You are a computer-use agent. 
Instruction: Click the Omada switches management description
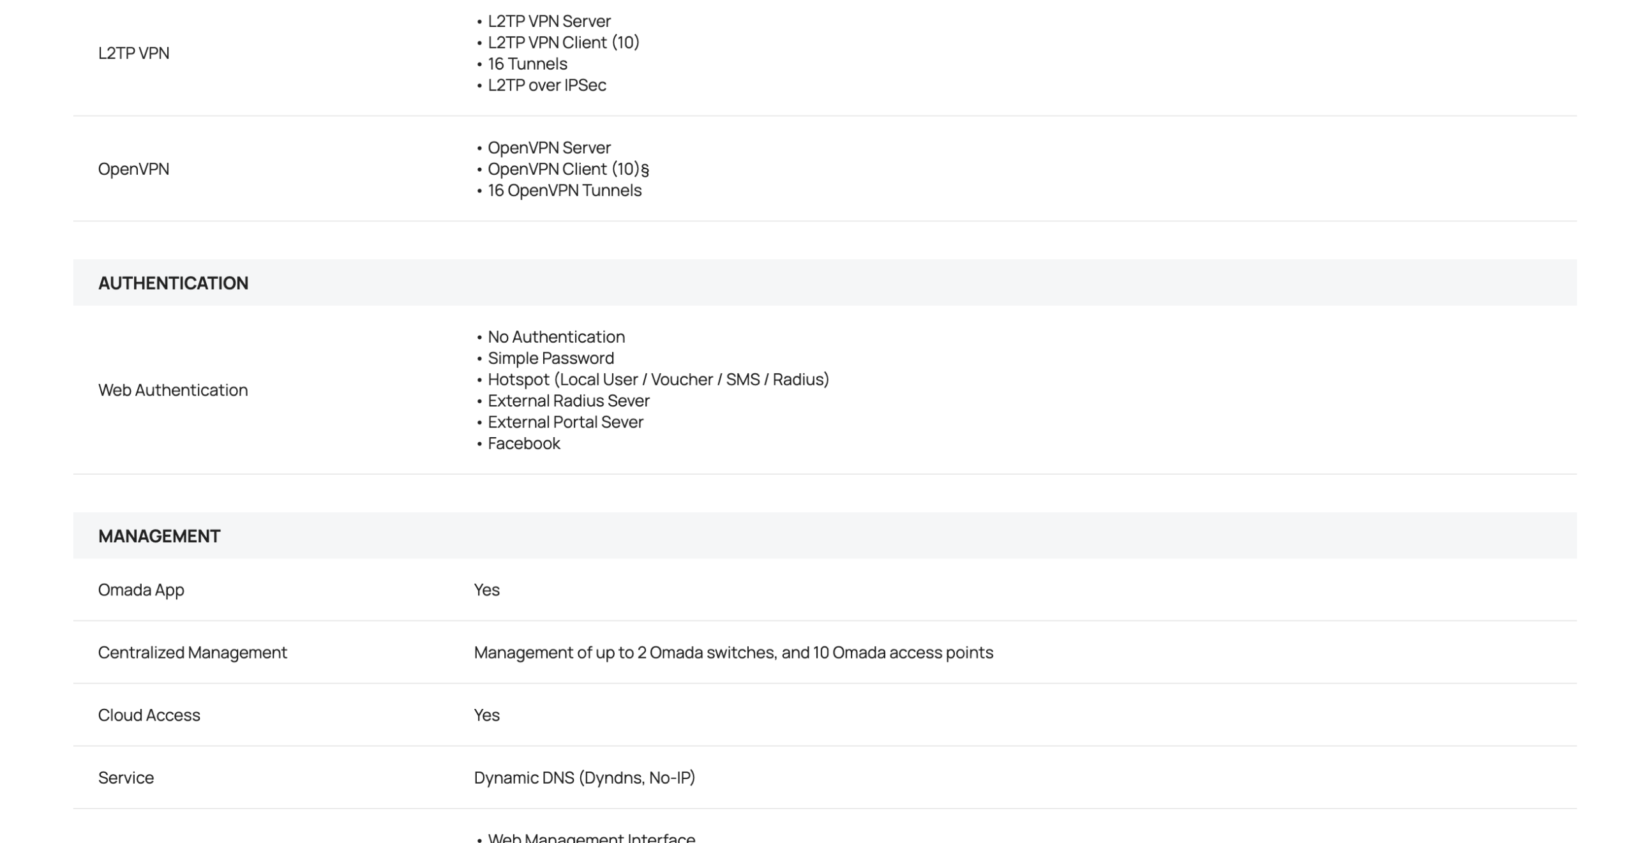coord(733,652)
